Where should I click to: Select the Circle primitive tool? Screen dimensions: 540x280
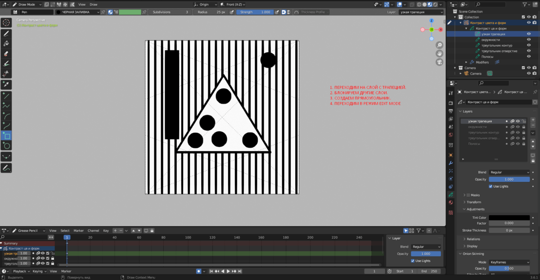[6, 145]
